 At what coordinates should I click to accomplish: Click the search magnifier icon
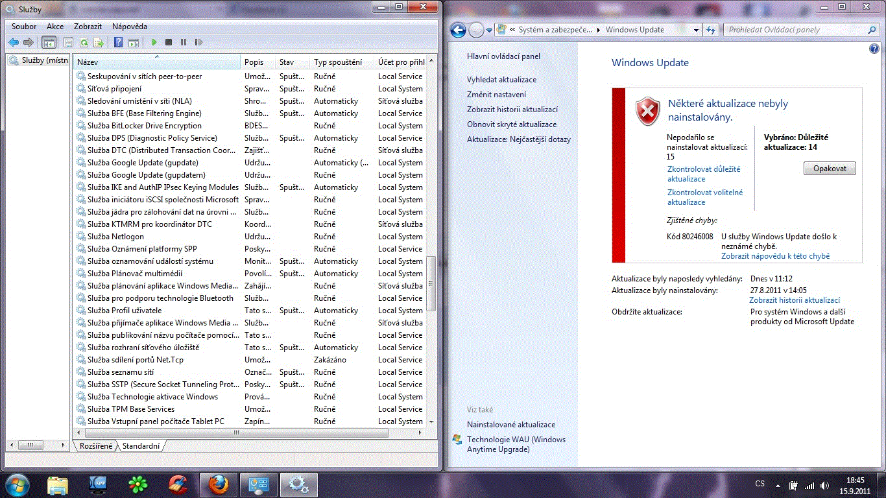[872, 30]
